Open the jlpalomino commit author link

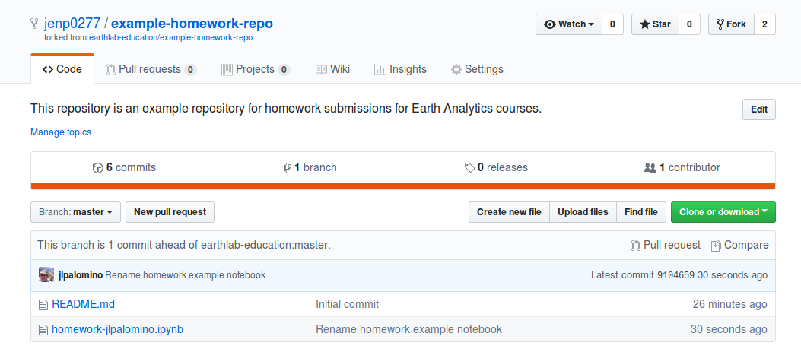coord(81,275)
